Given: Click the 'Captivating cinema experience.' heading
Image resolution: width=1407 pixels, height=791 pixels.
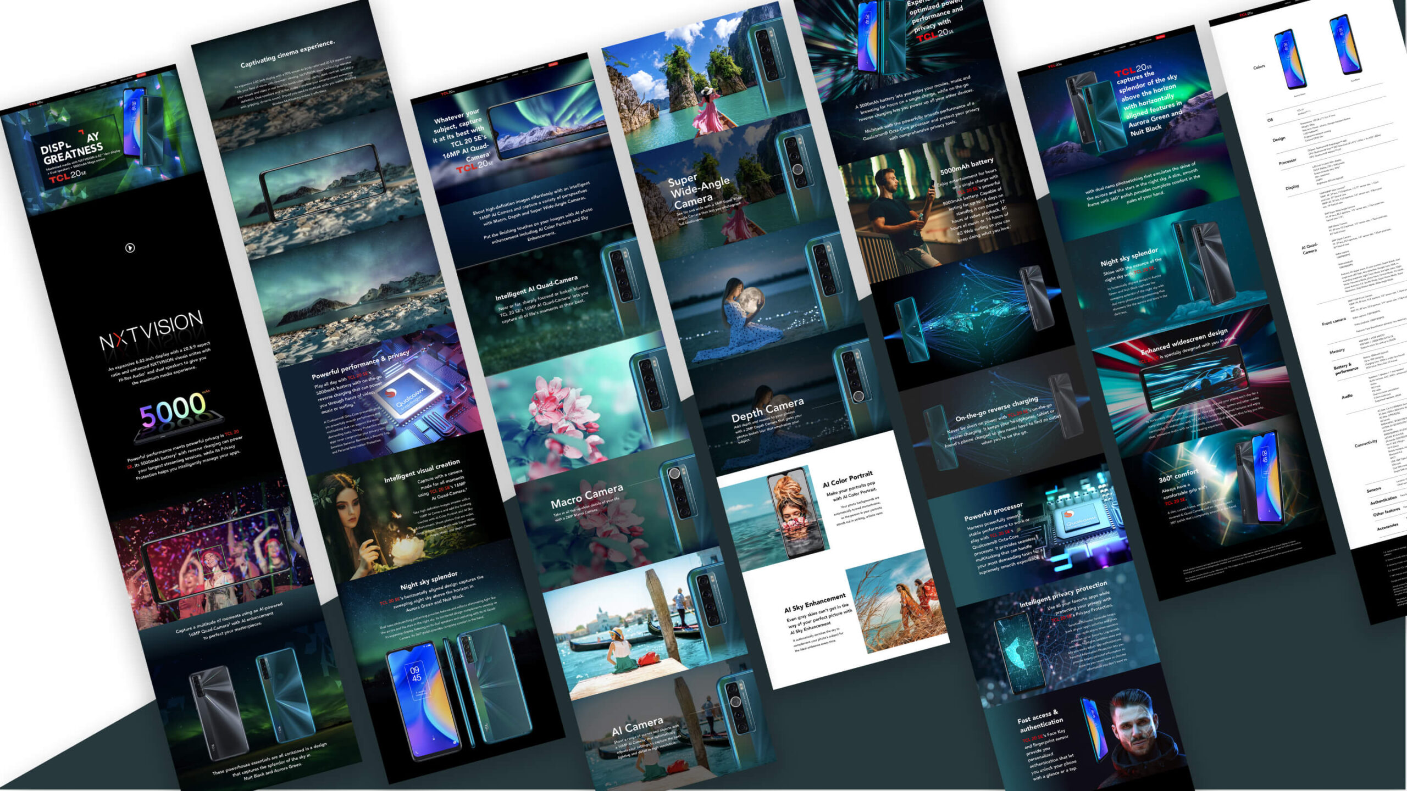Looking at the screenshot, I should [x=287, y=54].
